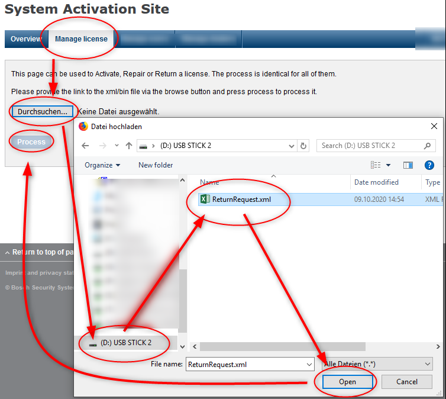Toggle the preview pane icon
The height and width of the screenshot is (399, 446).
click(408, 165)
